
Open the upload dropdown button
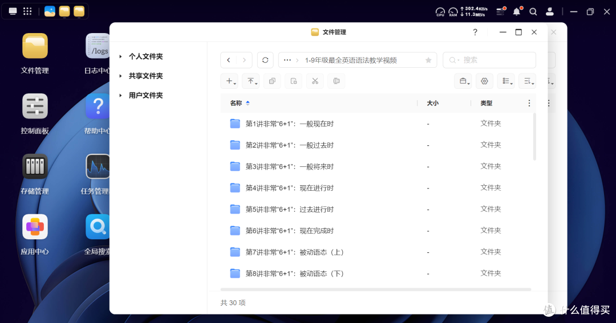(250, 81)
